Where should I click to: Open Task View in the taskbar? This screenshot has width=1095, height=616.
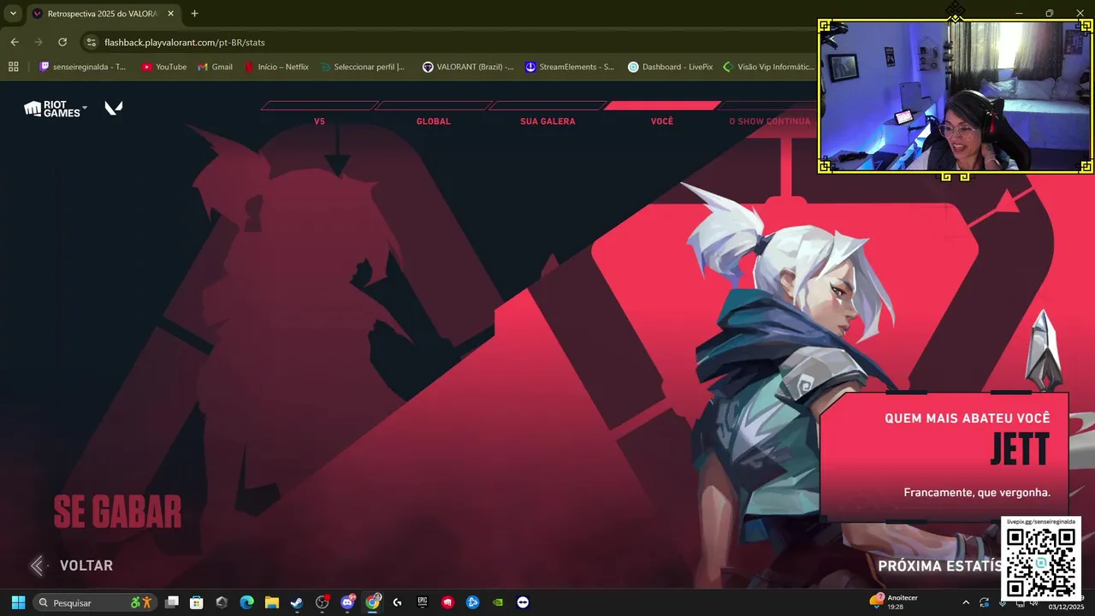tap(172, 602)
